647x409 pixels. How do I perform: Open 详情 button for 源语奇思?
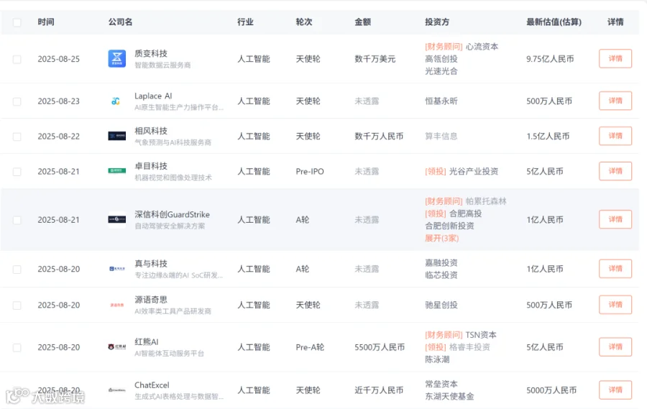(615, 305)
